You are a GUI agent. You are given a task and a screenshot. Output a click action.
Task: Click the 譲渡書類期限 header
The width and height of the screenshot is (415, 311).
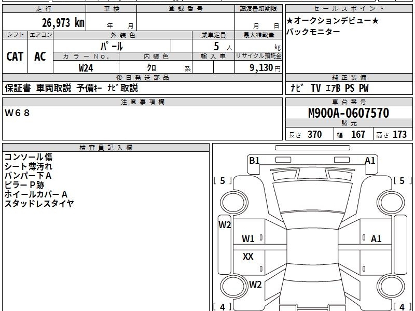(x=258, y=9)
